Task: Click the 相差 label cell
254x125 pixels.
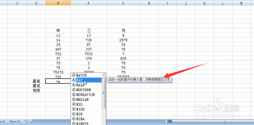Action: [x=36, y=91]
